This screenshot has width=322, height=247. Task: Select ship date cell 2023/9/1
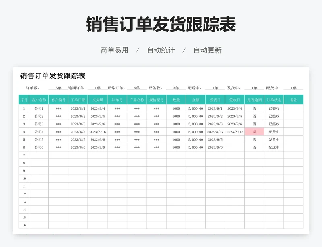215,108
